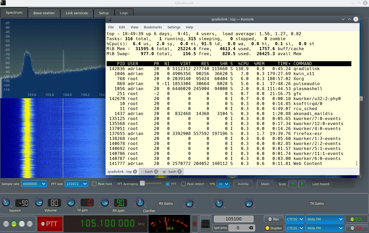This screenshot has width=369, height=233.
Task: Enable the Peak hold checkbox
Action: (94, 184)
